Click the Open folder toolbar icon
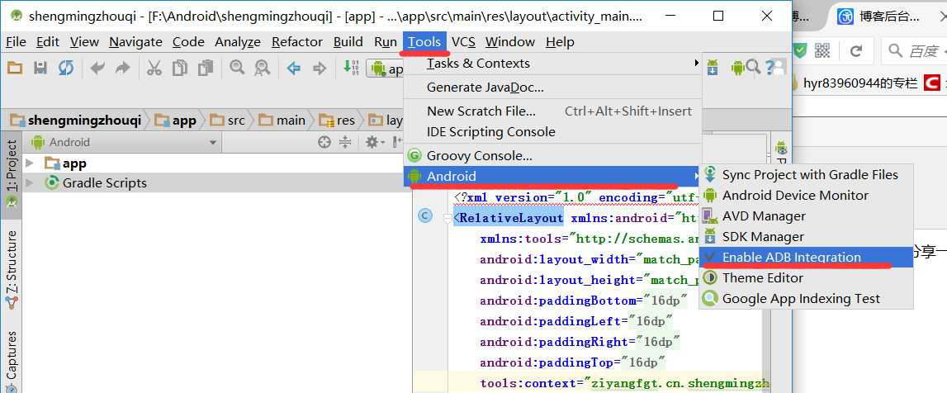 pos(15,68)
